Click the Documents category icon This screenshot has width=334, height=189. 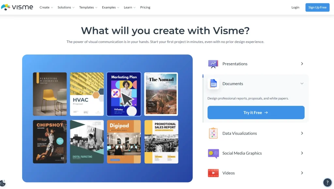[x=213, y=84]
